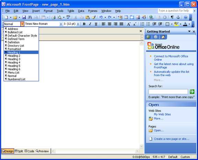This screenshot has height=160, width=198.
Task: Toggle Underline formatting
Action: pos(96,24)
